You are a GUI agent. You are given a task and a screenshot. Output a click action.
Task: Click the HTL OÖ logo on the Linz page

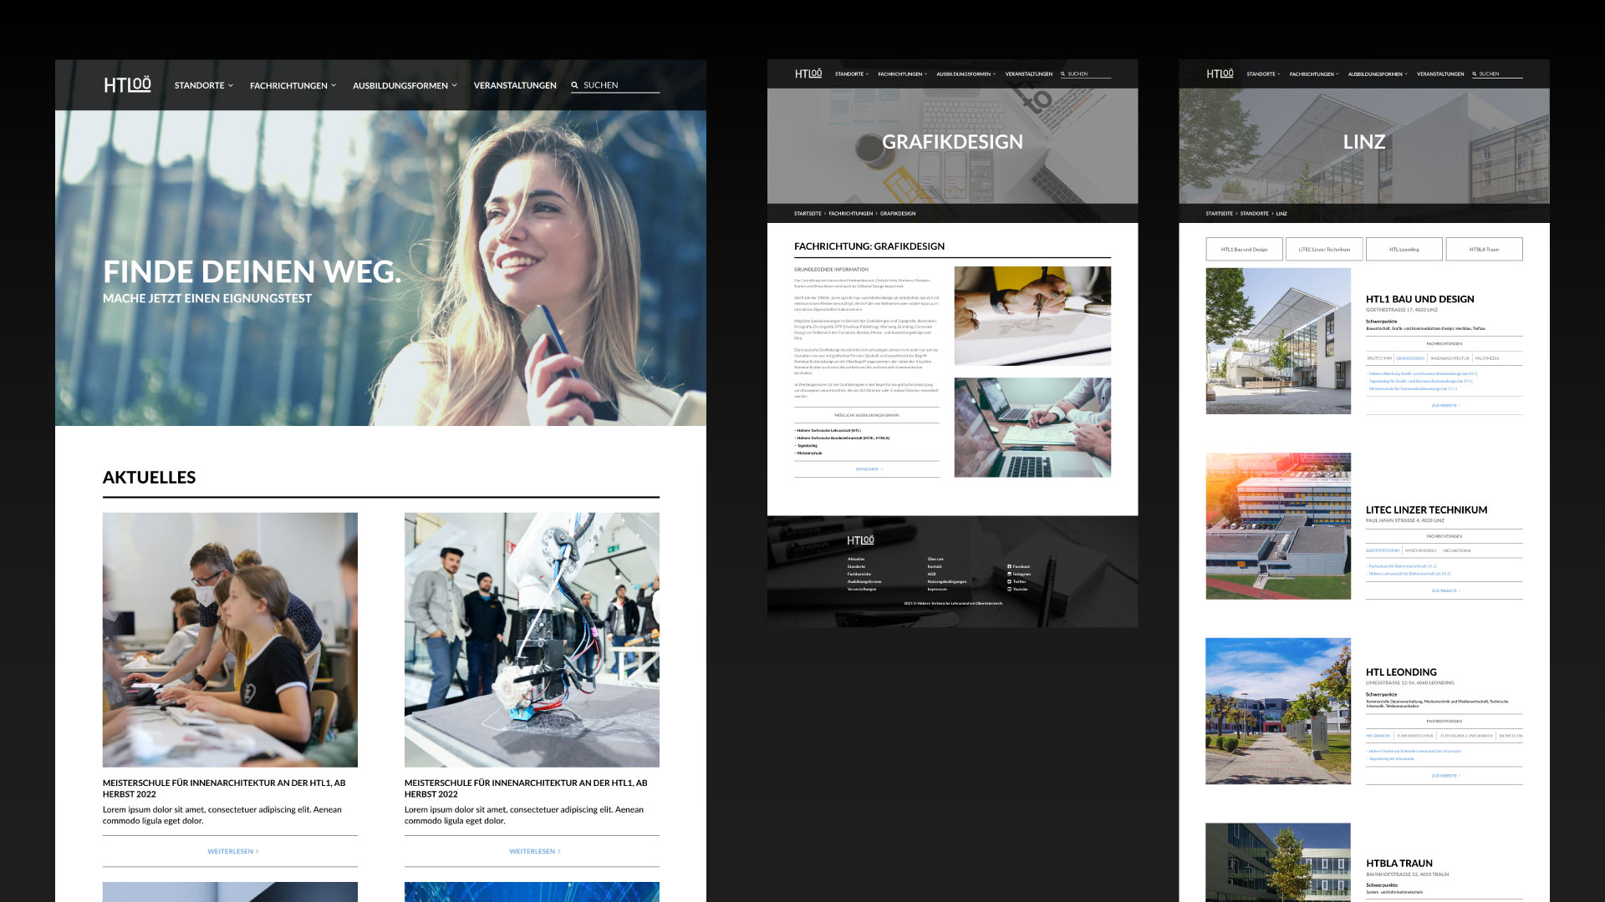point(1220,73)
